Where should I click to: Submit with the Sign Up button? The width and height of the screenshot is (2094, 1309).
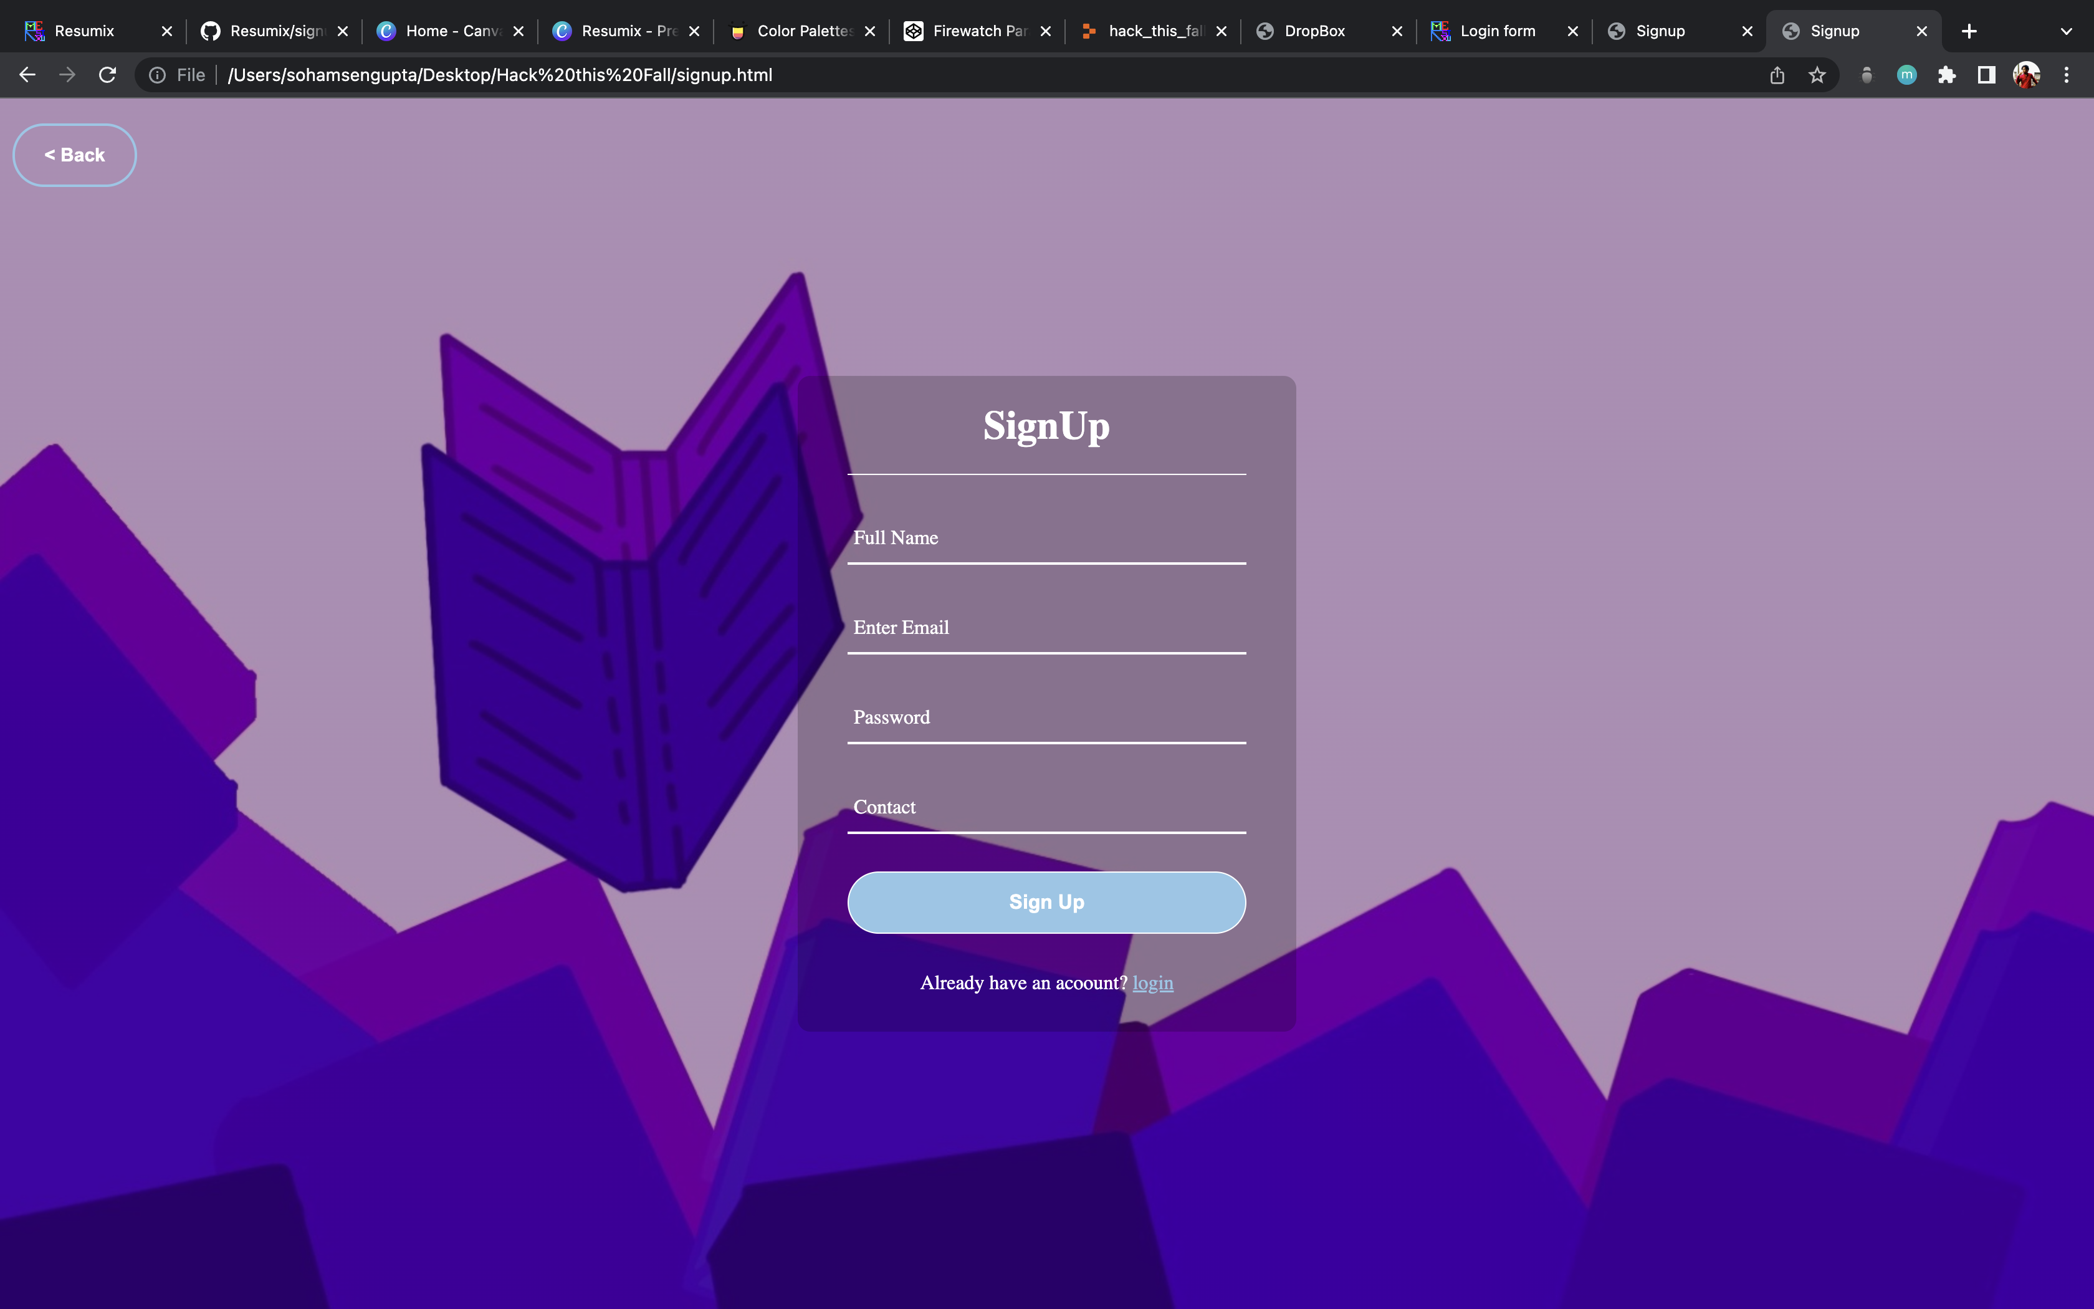1046,902
